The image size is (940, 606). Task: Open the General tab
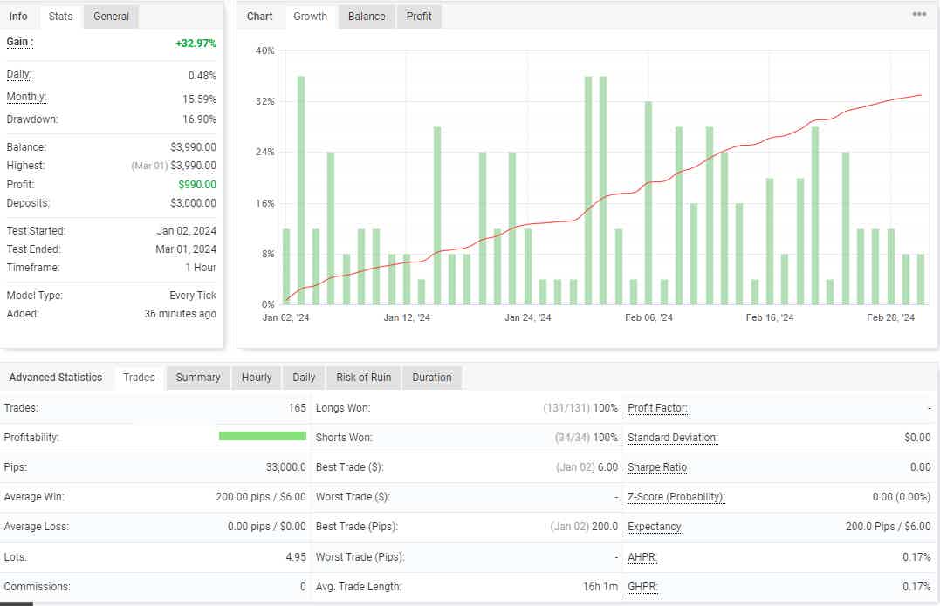[x=111, y=17]
